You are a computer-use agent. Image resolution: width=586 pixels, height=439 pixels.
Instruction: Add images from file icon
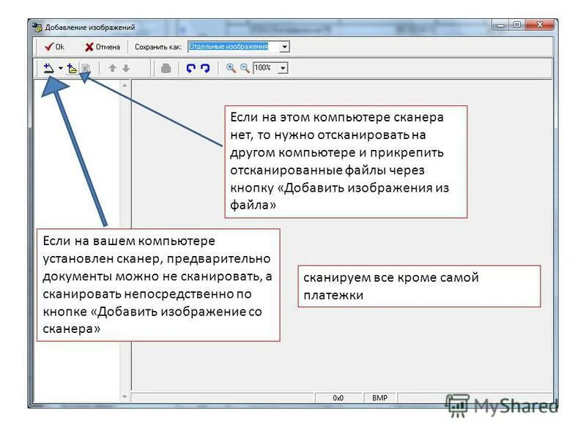click(x=72, y=68)
